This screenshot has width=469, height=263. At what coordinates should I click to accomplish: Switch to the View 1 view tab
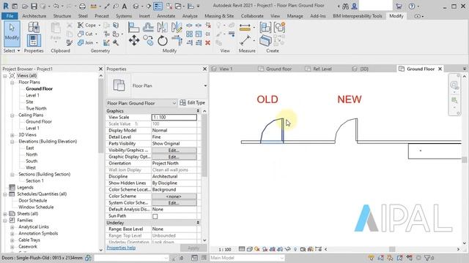pyautogui.click(x=226, y=69)
